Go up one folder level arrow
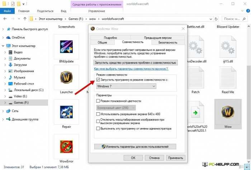The width and height of the screenshot is (251, 170). tap(25, 19)
